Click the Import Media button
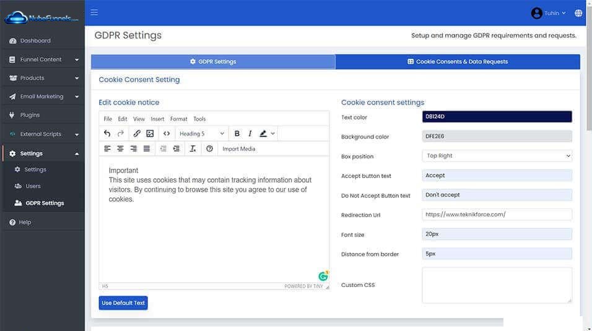 pyautogui.click(x=238, y=149)
